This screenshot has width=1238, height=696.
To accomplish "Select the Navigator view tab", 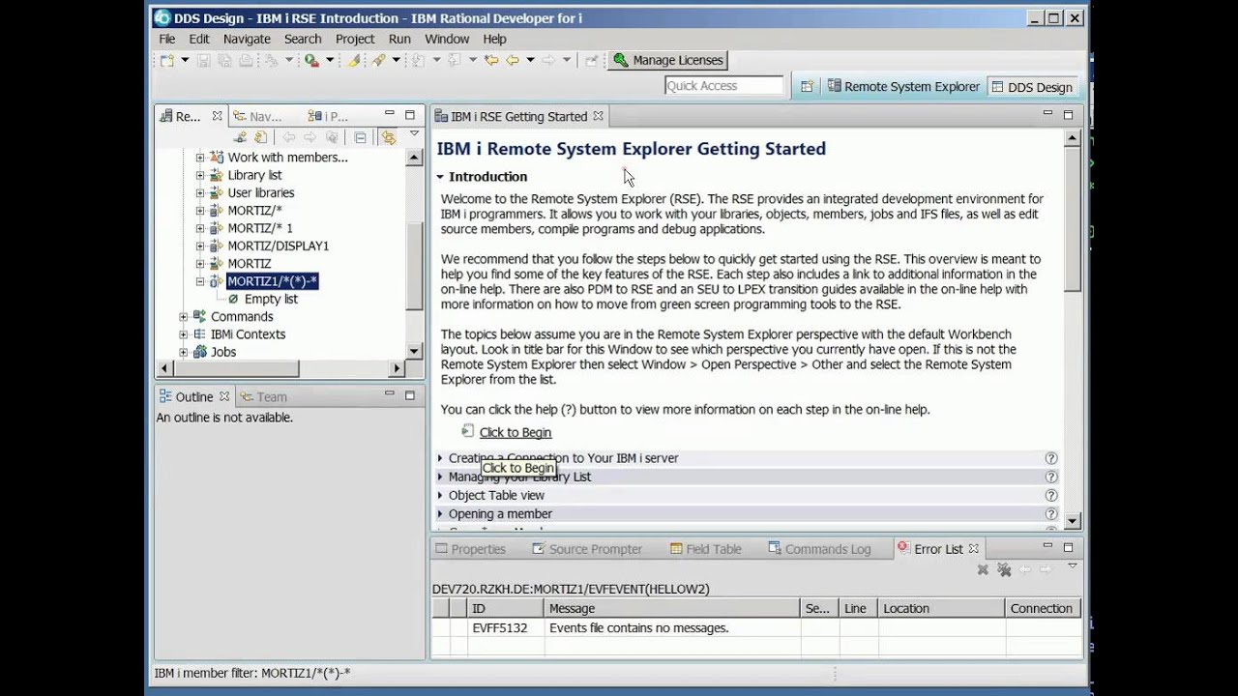I will 258,116.
